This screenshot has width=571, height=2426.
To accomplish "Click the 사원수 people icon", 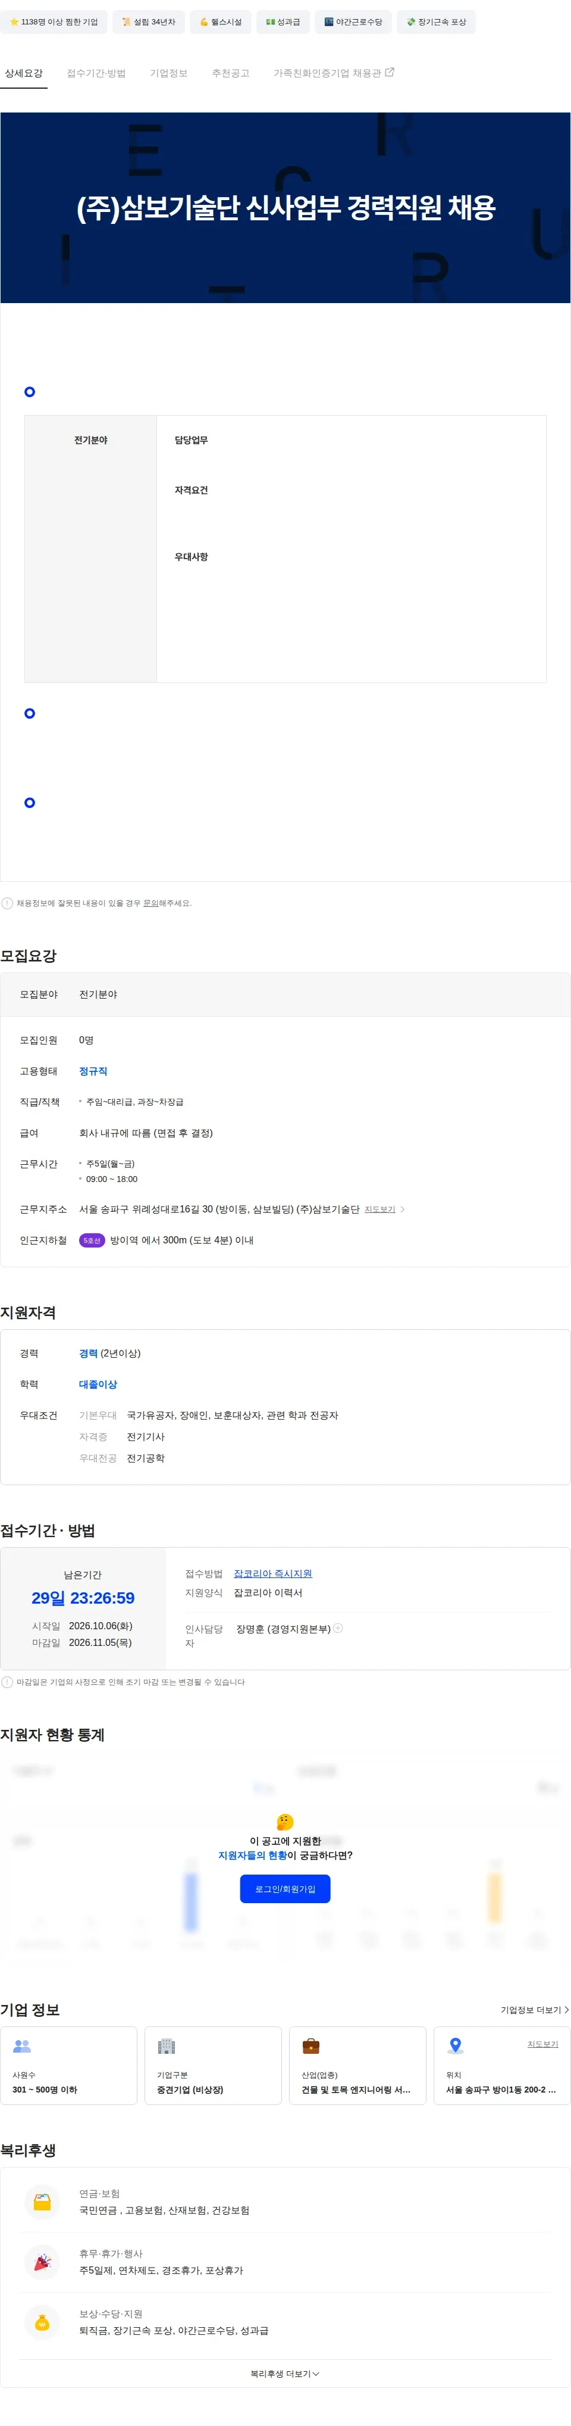I will (21, 2047).
